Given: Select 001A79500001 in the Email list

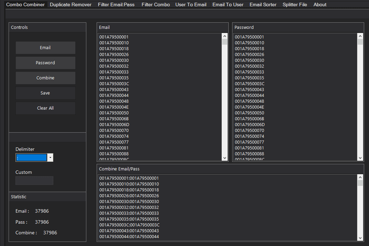Looking at the screenshot, I should coord(114,37).
